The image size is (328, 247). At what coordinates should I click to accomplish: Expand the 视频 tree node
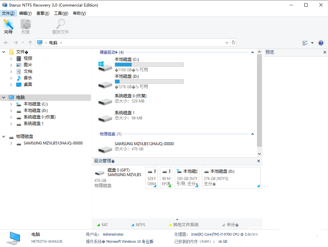click(x=11, y=58)
